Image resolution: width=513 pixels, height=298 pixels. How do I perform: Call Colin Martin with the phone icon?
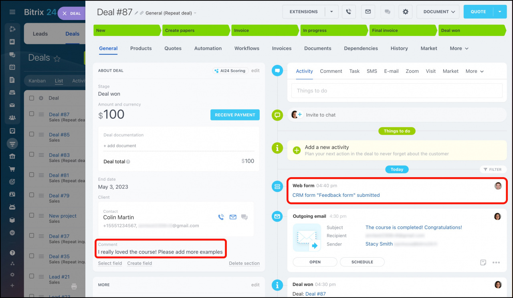(221, 217)
